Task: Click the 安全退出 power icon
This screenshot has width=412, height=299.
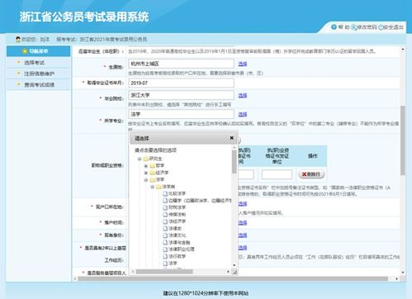Action: [381, 27]
